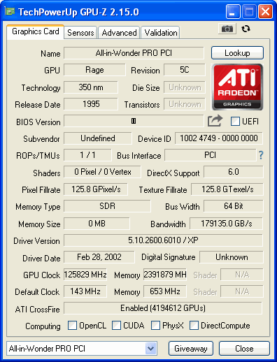Click the Release Date value 1995
This screenshot has height=362, width=277.
pyautogui.click(x=91, y=104)
